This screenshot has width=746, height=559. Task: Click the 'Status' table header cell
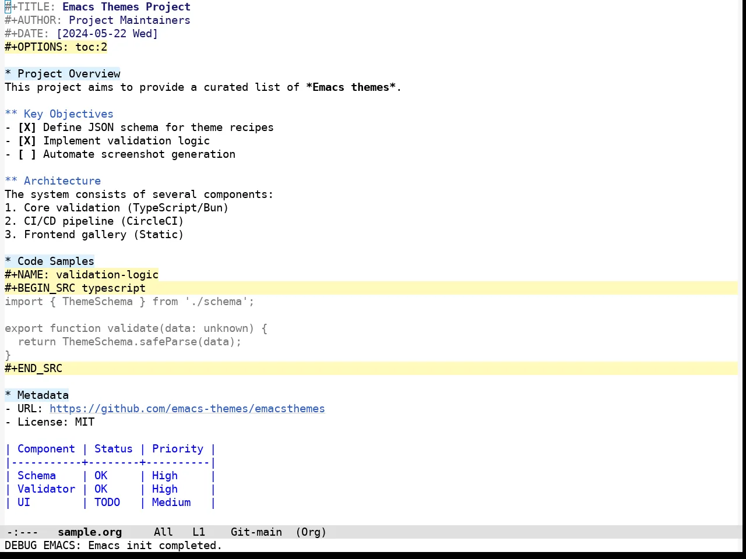[x=114, y=449]
